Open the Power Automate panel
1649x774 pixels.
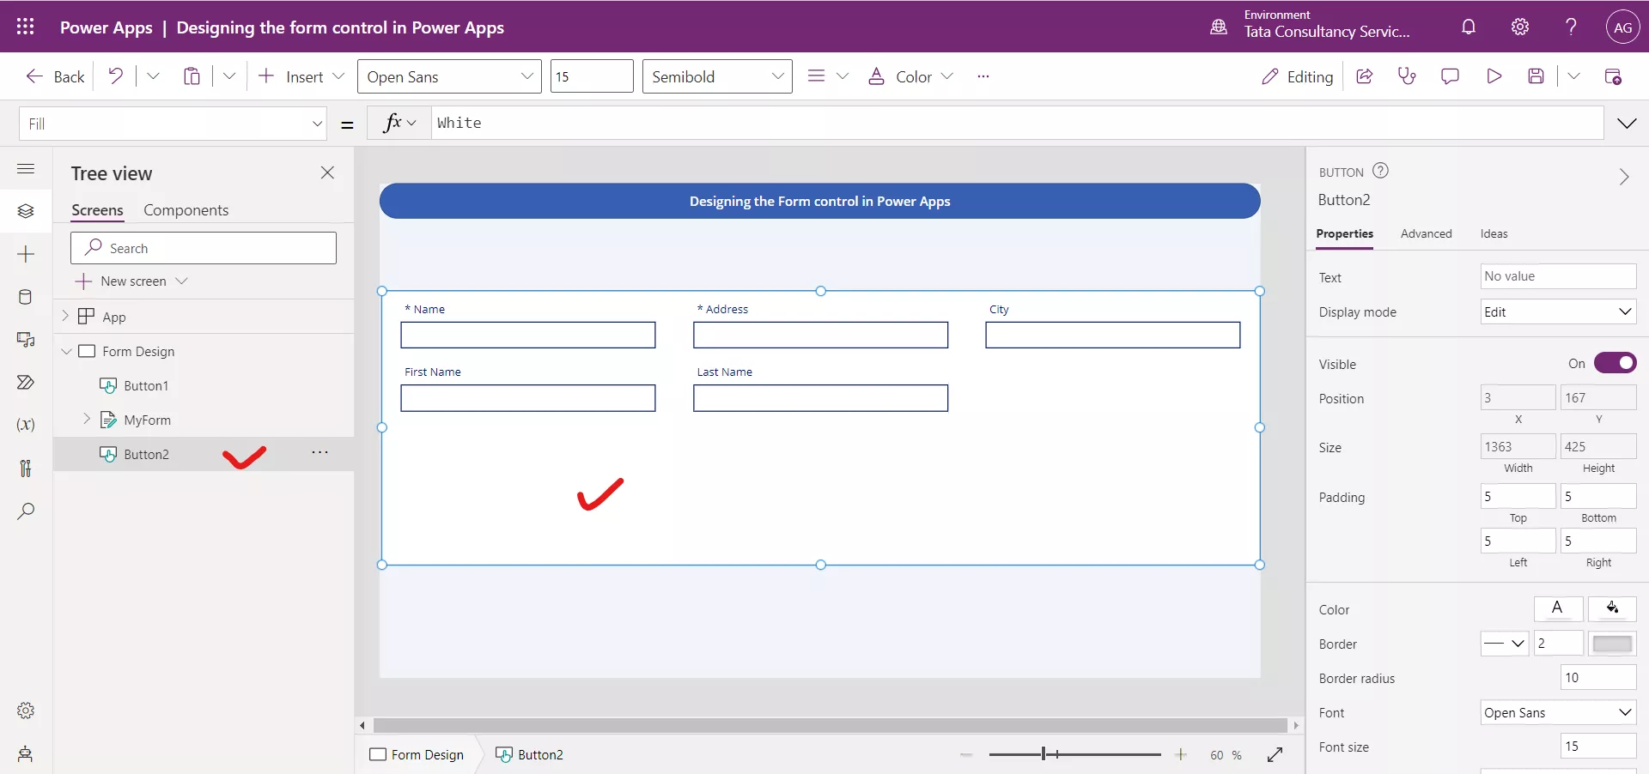click(26, 383)
